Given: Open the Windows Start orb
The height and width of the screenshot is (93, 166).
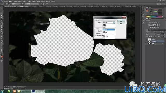Looking at the screenshot, I should [x=2, y=91].
